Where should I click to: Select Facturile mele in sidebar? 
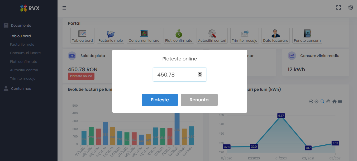(22, 45)
